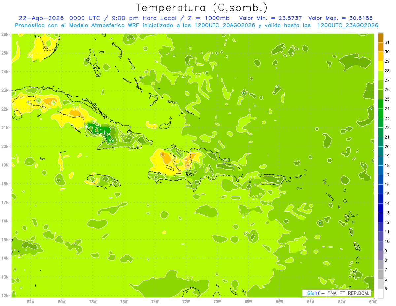This screenshot has width=396, height=306.
Task: Click the 23 label on the color scale
Action: [x=387, y=118]
